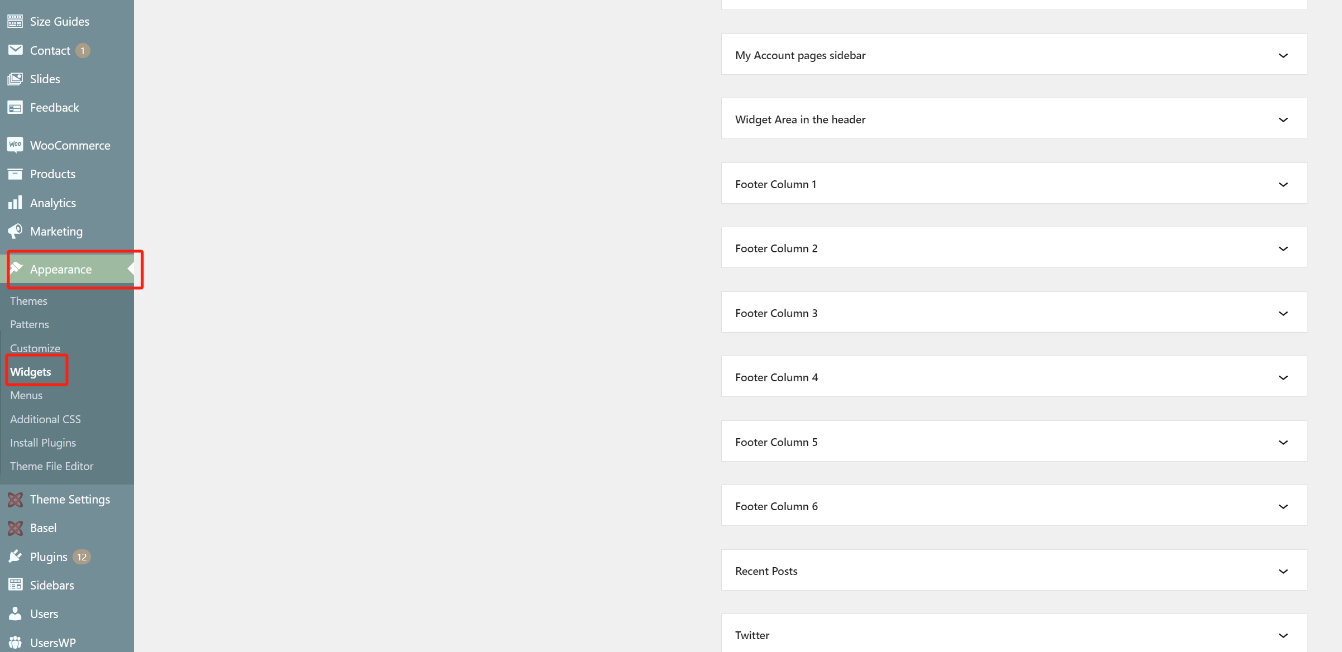Screen dimensions: 1342x652
Task: Go to Additional CSS
Action: click(x=45, y=419)
